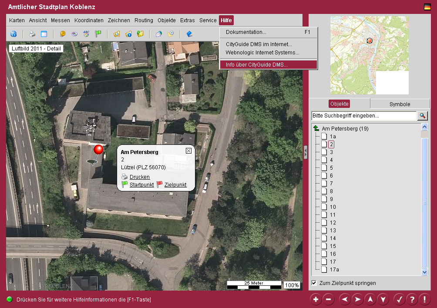Collapse the Am Petersberg tree node
437x308 pixels.
click(x=316, y=129)
